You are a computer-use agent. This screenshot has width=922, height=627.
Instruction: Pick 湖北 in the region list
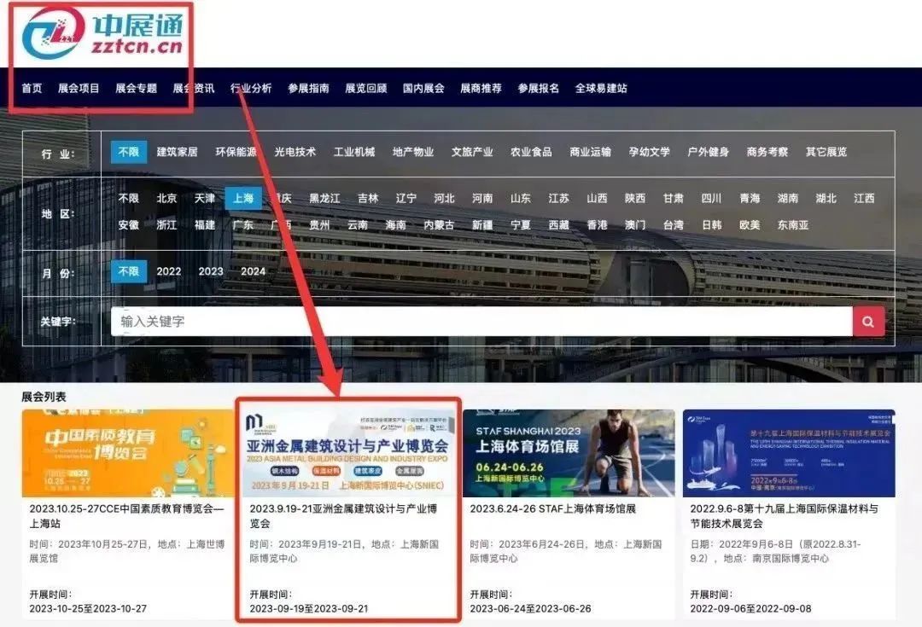coord(826,198)
